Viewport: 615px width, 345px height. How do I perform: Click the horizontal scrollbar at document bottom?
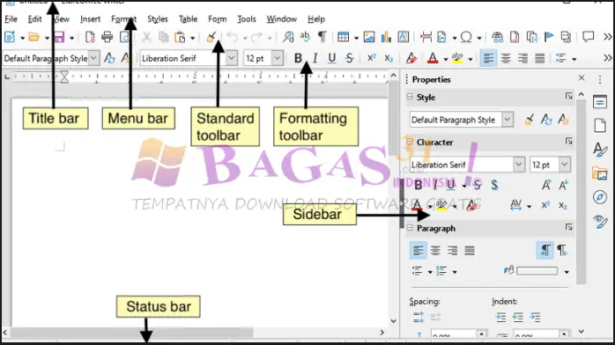(x=193, y=333)
